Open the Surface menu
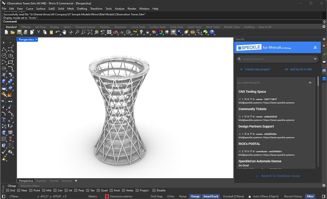 (41, 9)
